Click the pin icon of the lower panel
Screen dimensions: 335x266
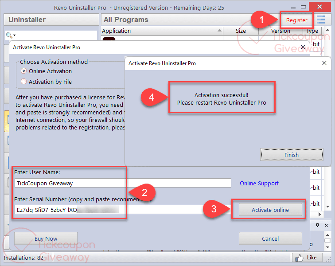coord(317,225)
